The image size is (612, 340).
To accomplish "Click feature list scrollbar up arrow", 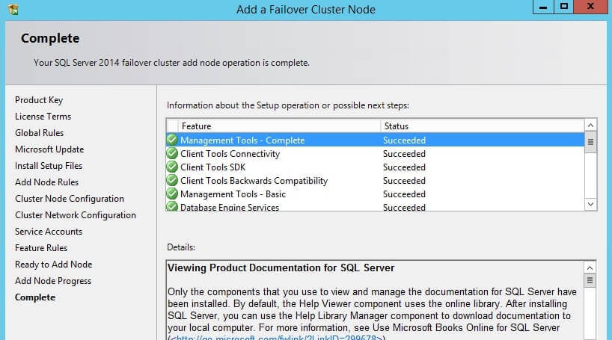I will click(x=590, y=125).
